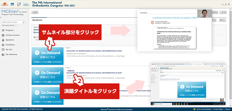Click the MICEnavi logo
This screenshot has height=111, width=232.
10,11
